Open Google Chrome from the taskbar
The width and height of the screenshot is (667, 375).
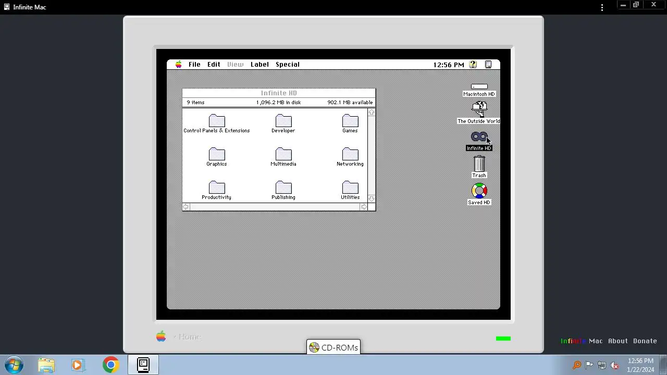(x=110, y=365)
